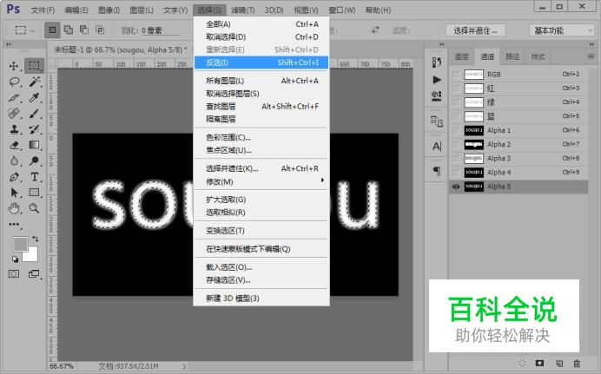The height and width of the screenshot is (374, 601).
Task: Select the History Brush tool
Action: pos(34,129)
